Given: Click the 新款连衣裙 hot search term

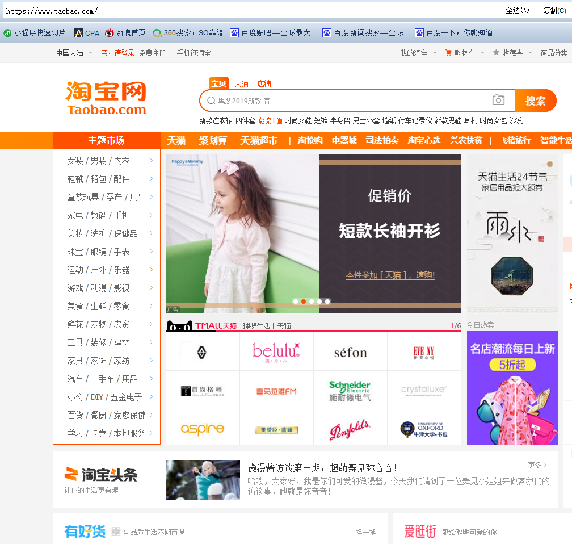Looking at the screenshot, I should click(216, 120).
